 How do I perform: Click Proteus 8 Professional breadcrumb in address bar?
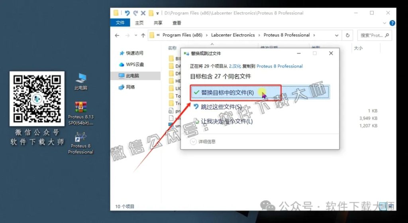click(x=287, y=35)
